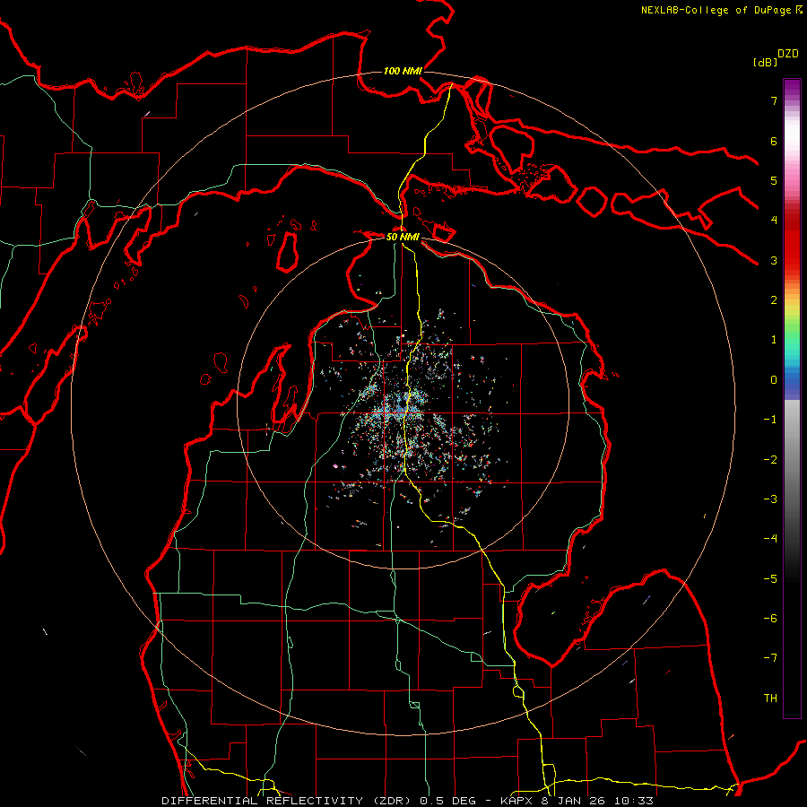807x807 pixels.
Task: Click the -7 value on color scale
Action: coord(770,658)
